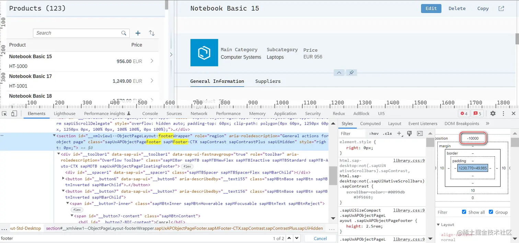Open Notebook Basic 17 row chevron
The image size is (519, 243).
152,81
